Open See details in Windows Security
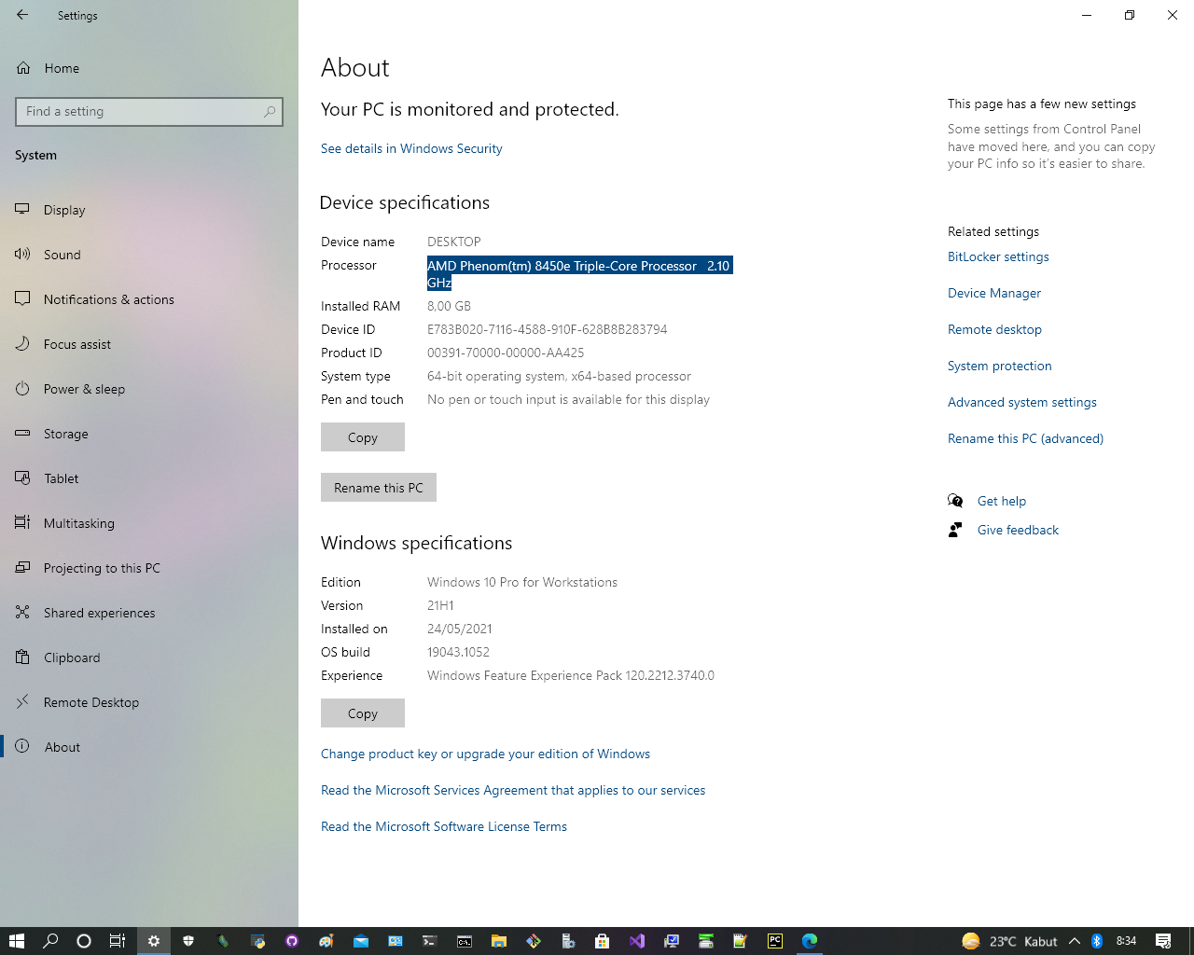Image resolution: width=1194 pixels, height=955 pixels. click(x=411, y=148)
